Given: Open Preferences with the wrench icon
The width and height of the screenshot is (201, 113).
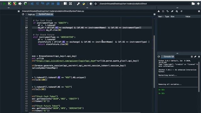Looking at the screenshot, I should click(78, 3).
